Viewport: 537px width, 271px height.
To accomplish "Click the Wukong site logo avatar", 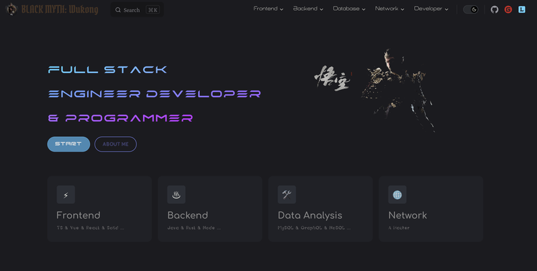I will (x=11, y=9).
